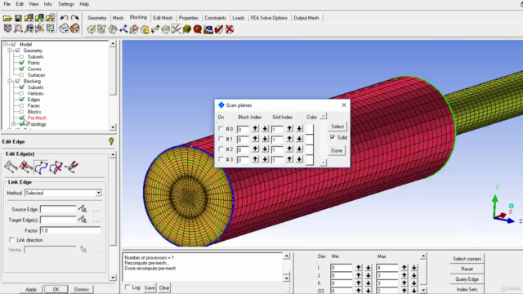Click the Redo arrow icon
This screenshot has height=294, width=523.
[74, 18]
